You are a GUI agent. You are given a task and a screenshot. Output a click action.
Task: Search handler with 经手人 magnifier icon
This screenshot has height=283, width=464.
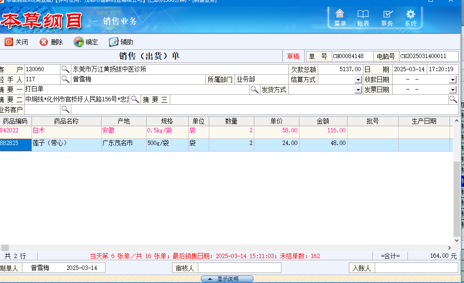point(65,79)
